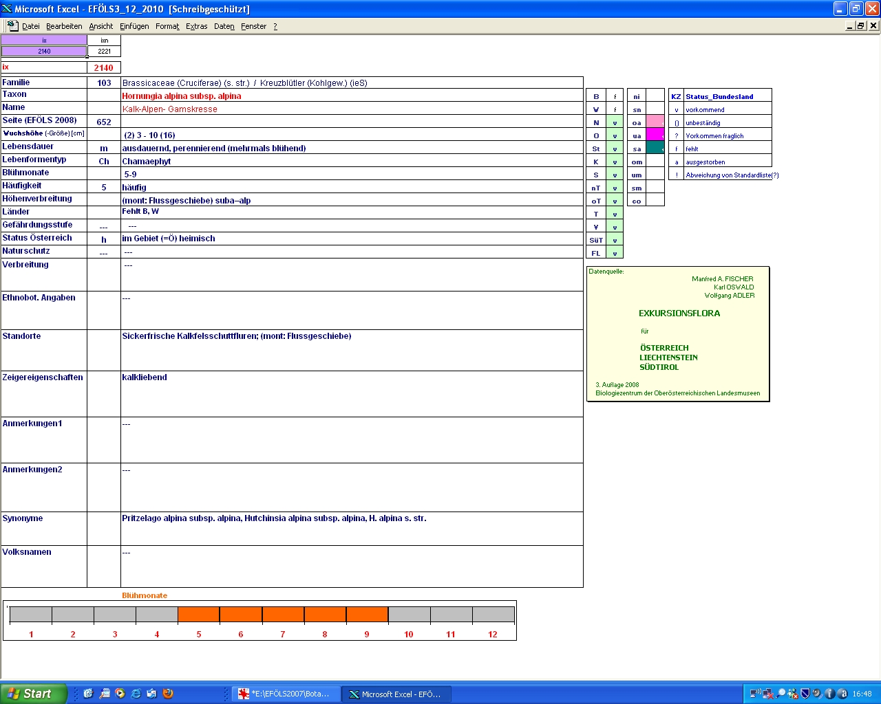Open the speaker volume tray icon

818,694
